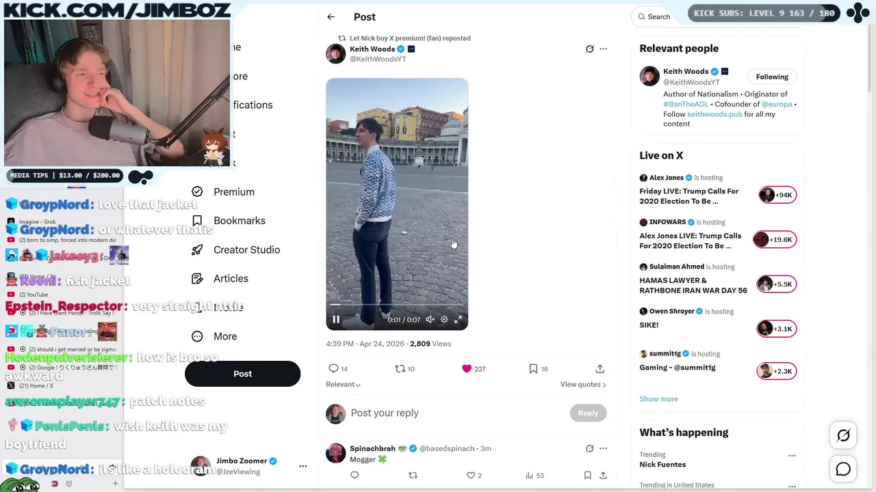
Task: Share the post using share icon
Action: pos(600,368)
